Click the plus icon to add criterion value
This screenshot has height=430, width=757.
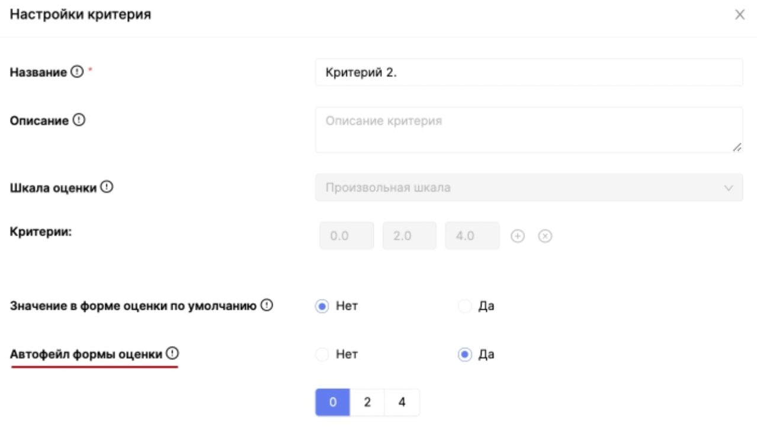point(518,236)
